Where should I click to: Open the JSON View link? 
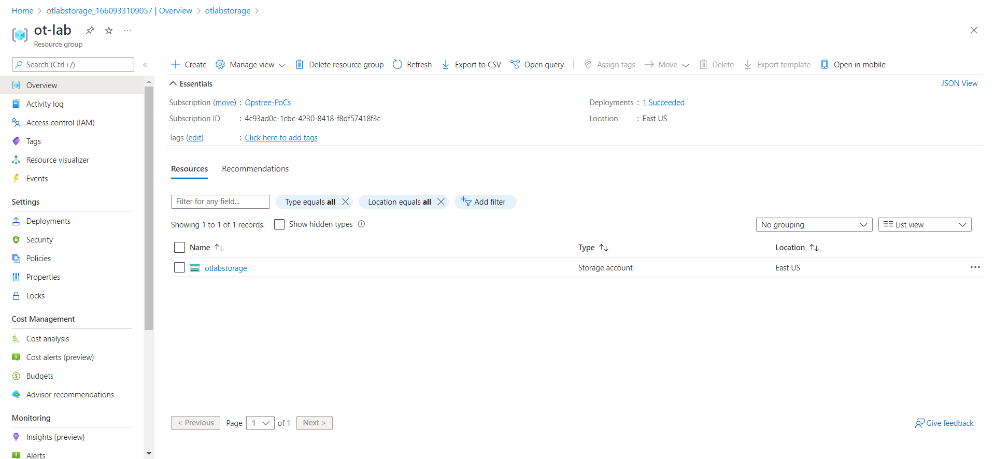point(959,83)
